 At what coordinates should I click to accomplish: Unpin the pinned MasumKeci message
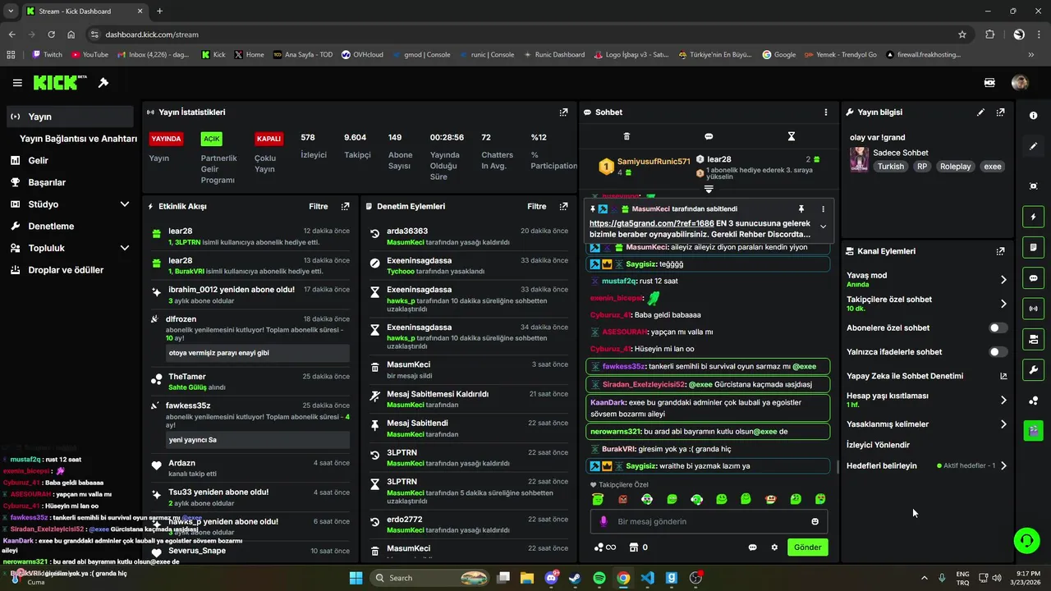[x=801, y=209]
